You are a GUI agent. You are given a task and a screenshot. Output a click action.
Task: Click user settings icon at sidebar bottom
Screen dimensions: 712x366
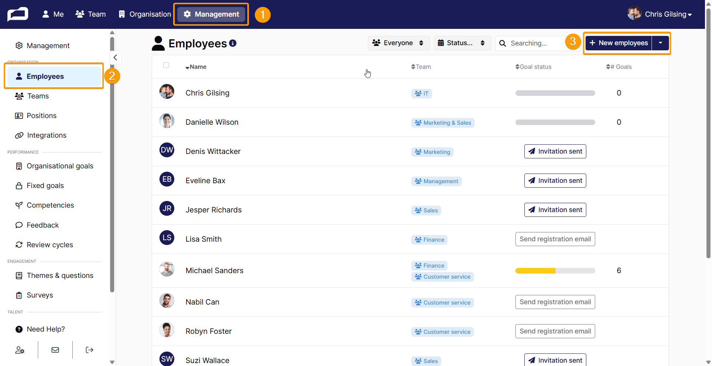[20, 350]
